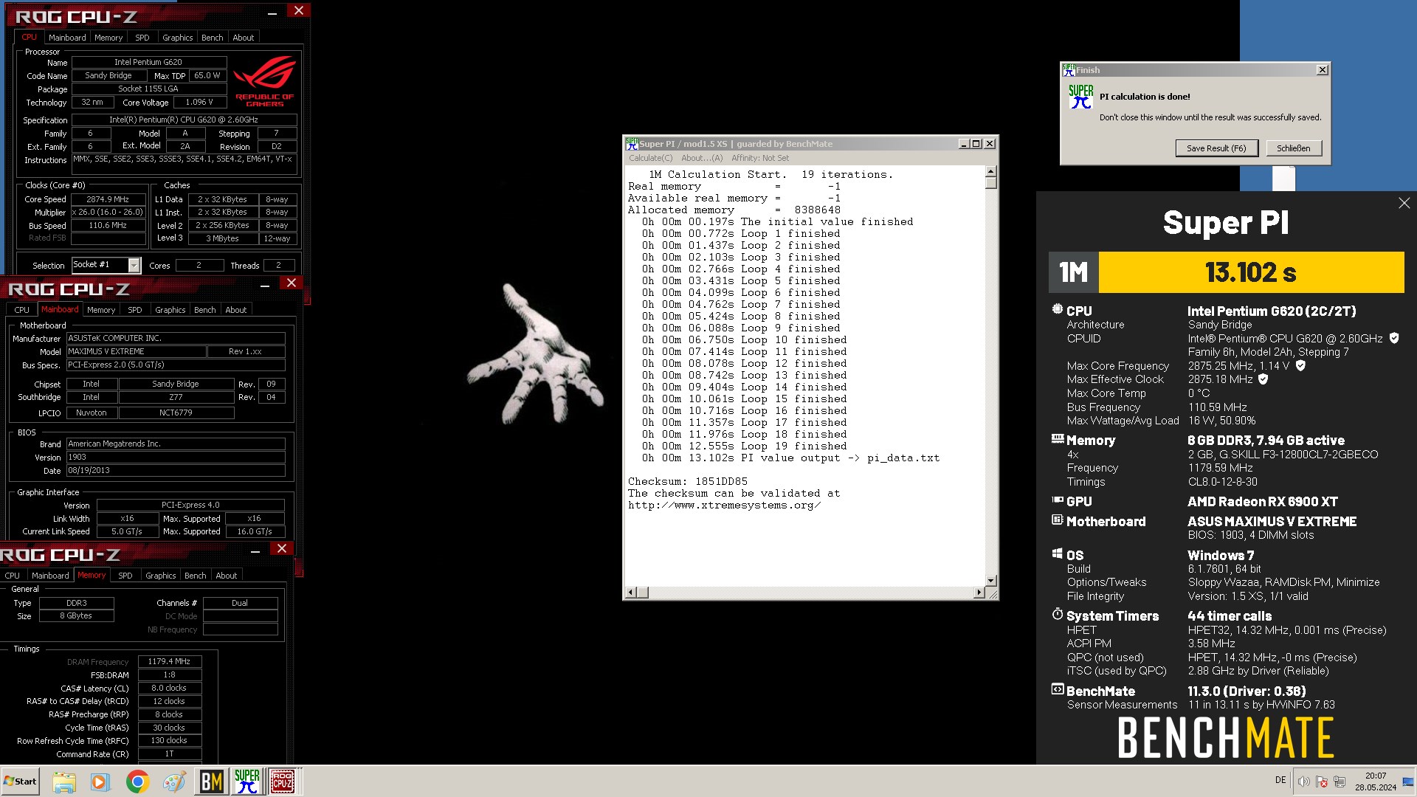The image size is (1417, 797).
Task: Open the About...(A) menu in Super PI
Action: coord(702,158)
